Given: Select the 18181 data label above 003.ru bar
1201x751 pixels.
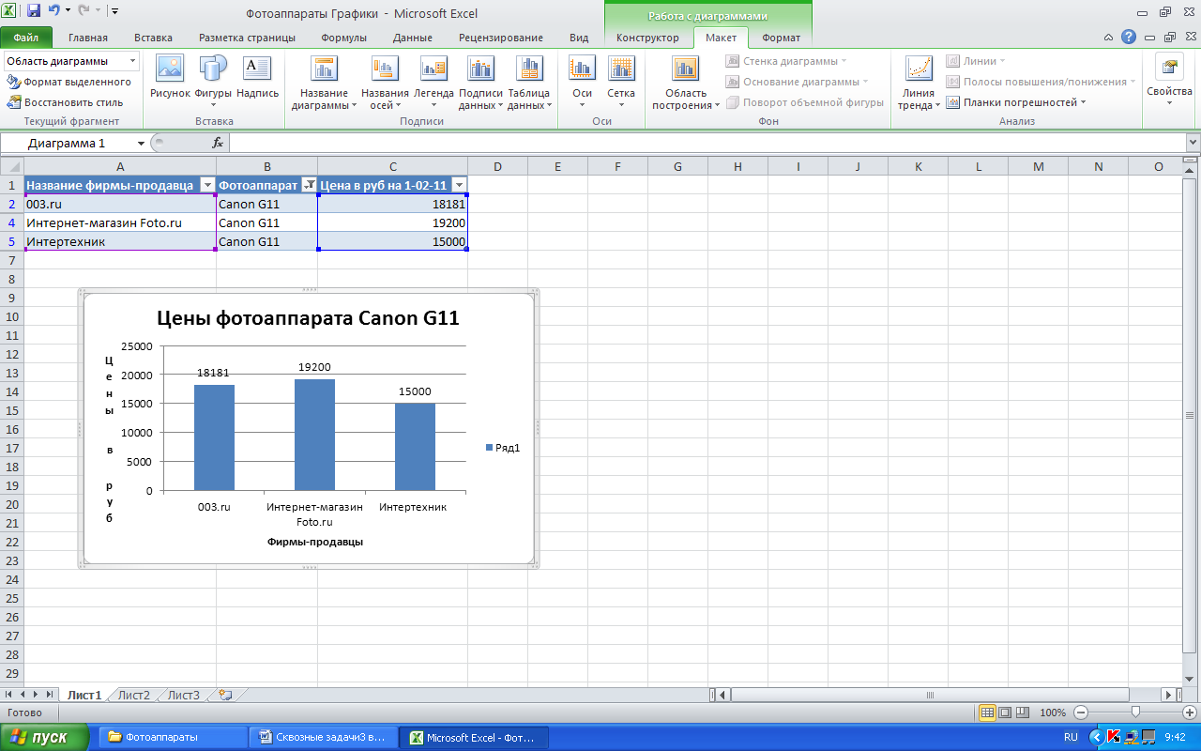Looking at the screenshot, I should tap(213, 373).
